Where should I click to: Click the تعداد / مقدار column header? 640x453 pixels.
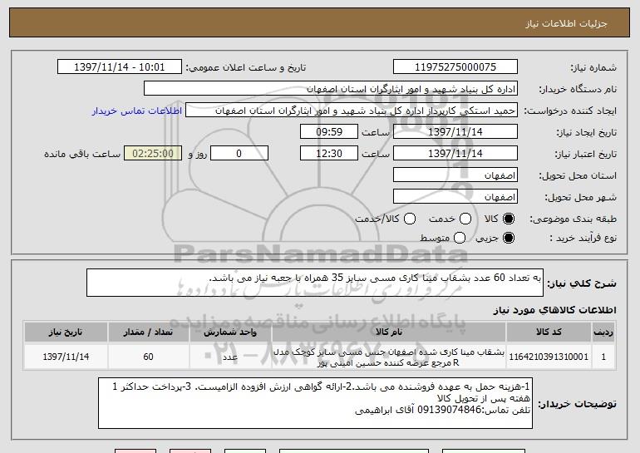[x=148, y=332]
